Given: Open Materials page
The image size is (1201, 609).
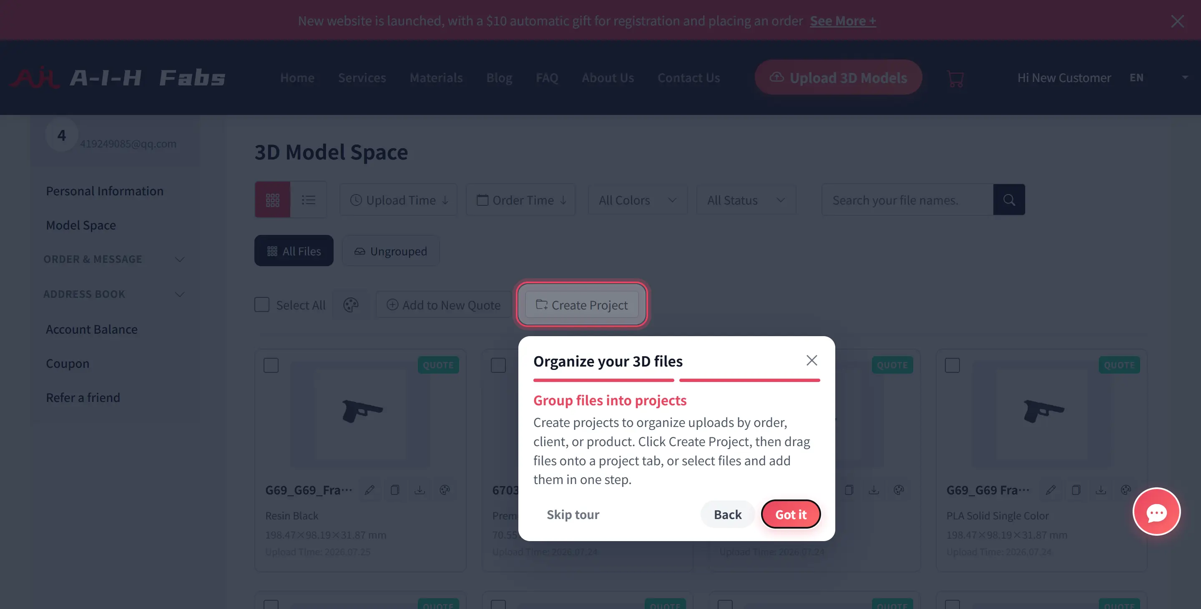Looking at the screenshot, I should pyautogui.click(x=436, y=78).
